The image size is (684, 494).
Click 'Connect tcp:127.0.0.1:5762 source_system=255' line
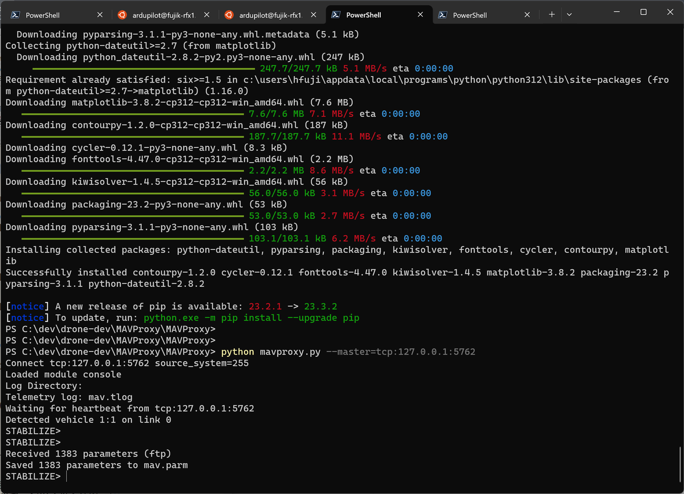point(127,363)
